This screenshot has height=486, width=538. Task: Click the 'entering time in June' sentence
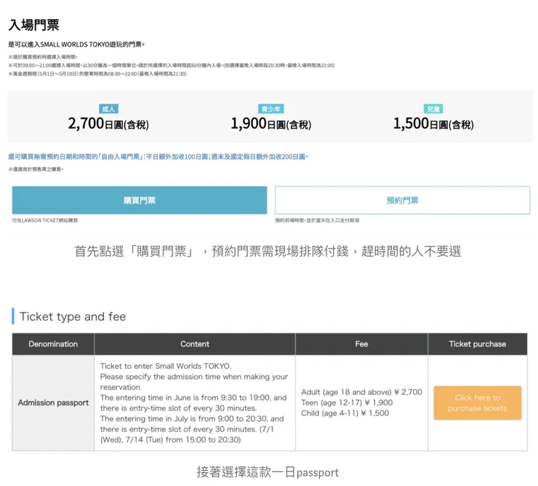point(193,403)
